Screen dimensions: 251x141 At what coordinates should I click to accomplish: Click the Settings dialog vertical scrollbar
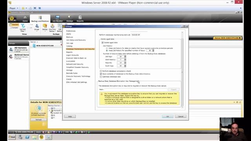pyautogui.click(x=182, y=70)
